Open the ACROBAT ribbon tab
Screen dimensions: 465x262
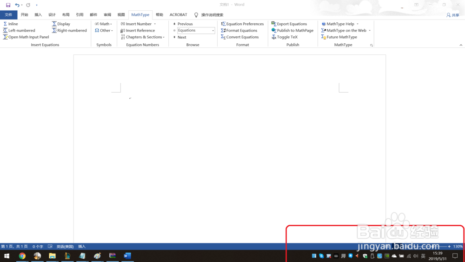[x=178, y=14]
